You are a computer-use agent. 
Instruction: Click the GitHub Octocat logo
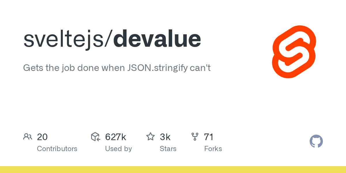[316, 142]
